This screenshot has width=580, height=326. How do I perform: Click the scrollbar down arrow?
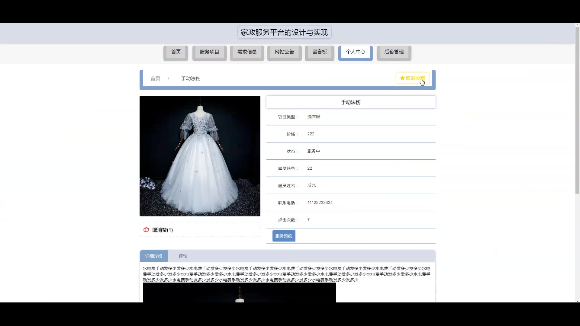tap(577, 301)
